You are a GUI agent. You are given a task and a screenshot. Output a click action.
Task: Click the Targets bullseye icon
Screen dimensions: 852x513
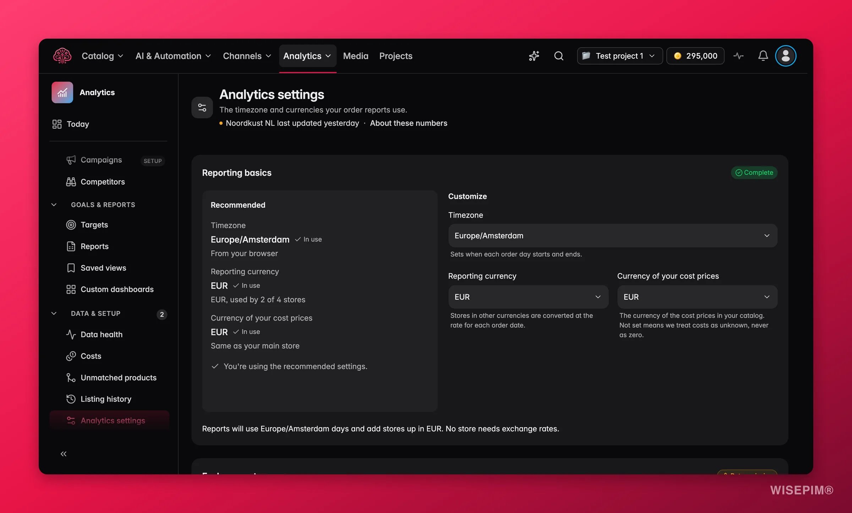pos(71,225)
